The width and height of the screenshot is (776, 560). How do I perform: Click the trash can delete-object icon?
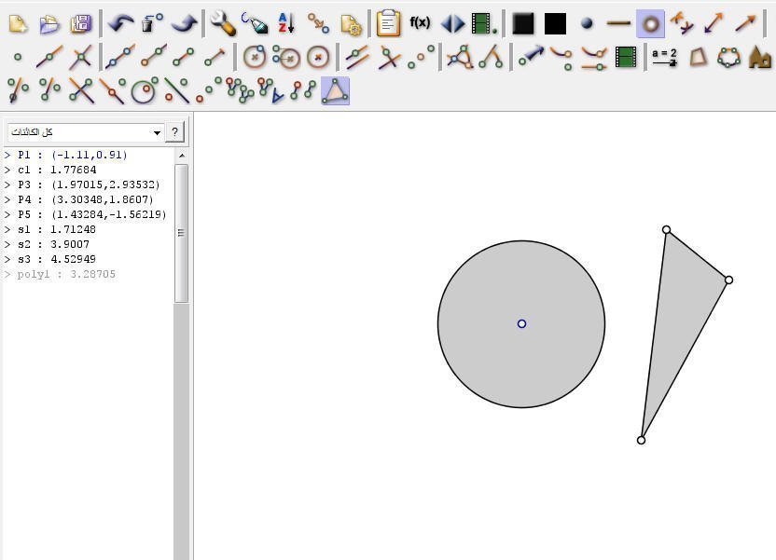tap(152, 23)
